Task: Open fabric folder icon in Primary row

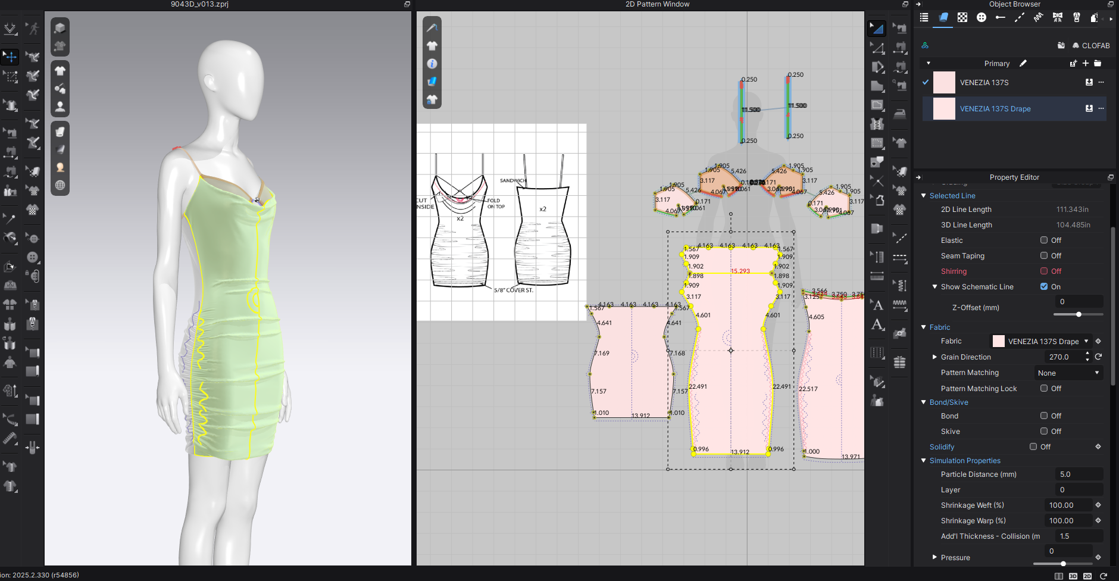Action: 1098,63
